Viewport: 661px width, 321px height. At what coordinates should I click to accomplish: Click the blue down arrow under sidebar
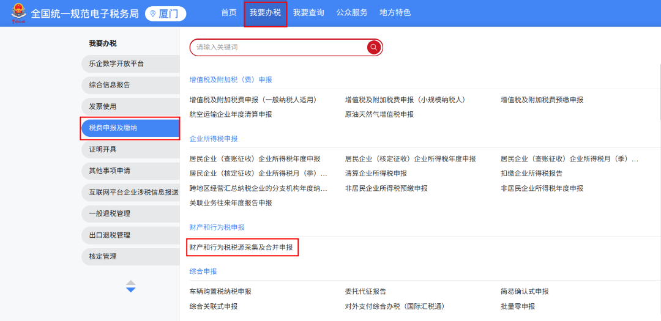131,290
